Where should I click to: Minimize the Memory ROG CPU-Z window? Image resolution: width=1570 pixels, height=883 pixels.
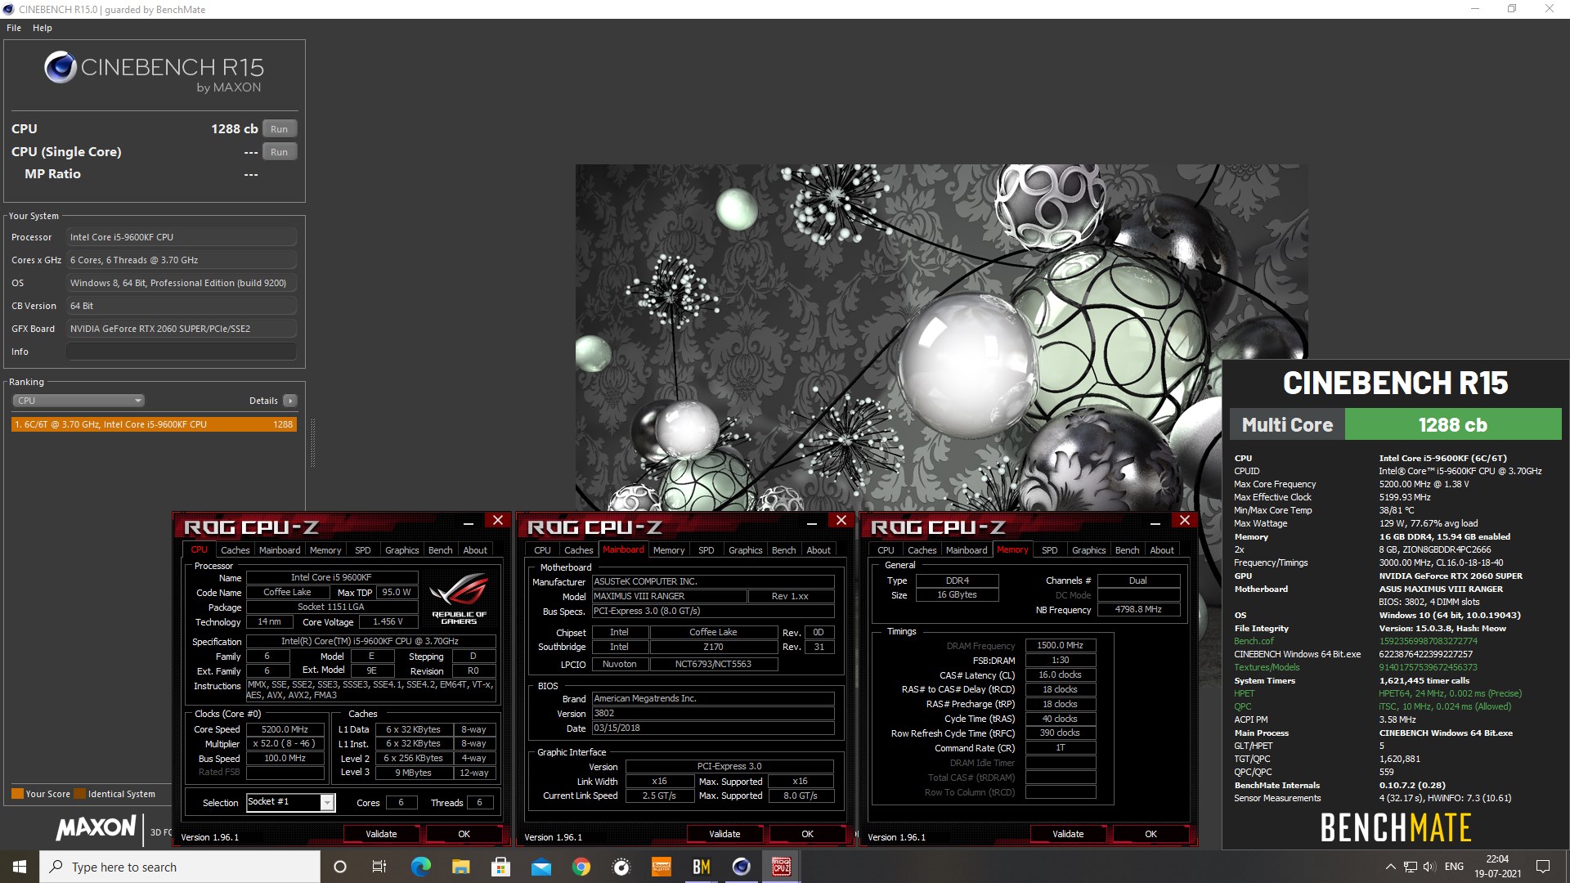click(x=1155, y=523)
